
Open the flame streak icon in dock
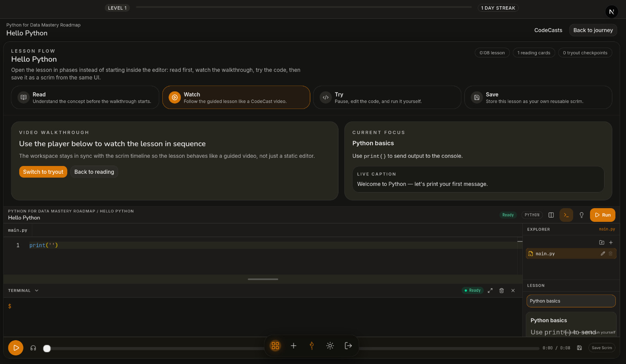point(312,346)
